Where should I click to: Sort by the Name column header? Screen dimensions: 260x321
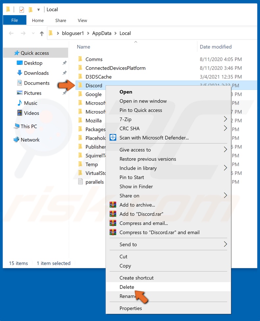pyautogui.click(x=83, y=47)
